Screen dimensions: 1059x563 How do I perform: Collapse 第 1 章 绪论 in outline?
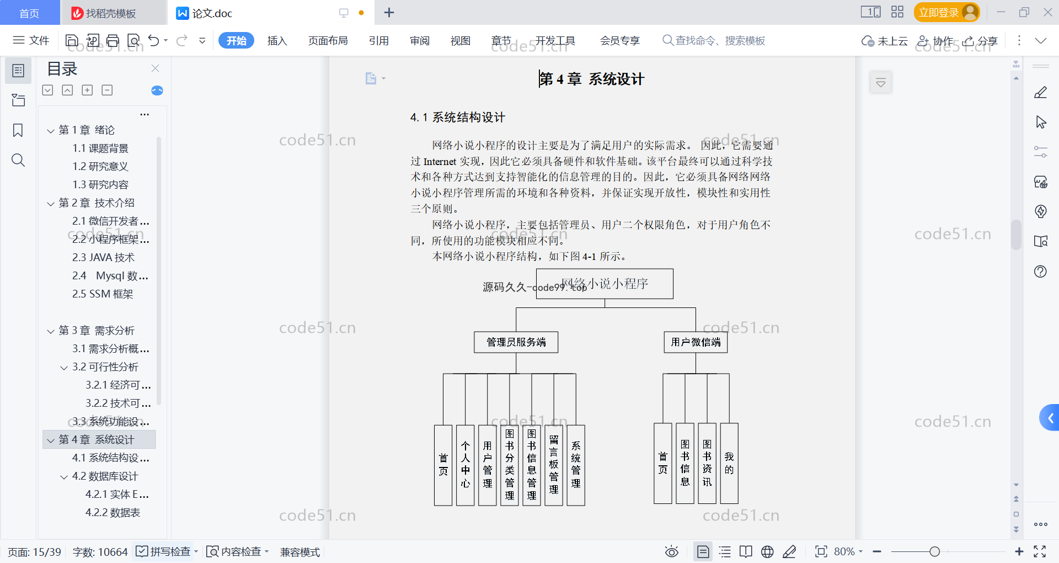[x=51, y=131]
